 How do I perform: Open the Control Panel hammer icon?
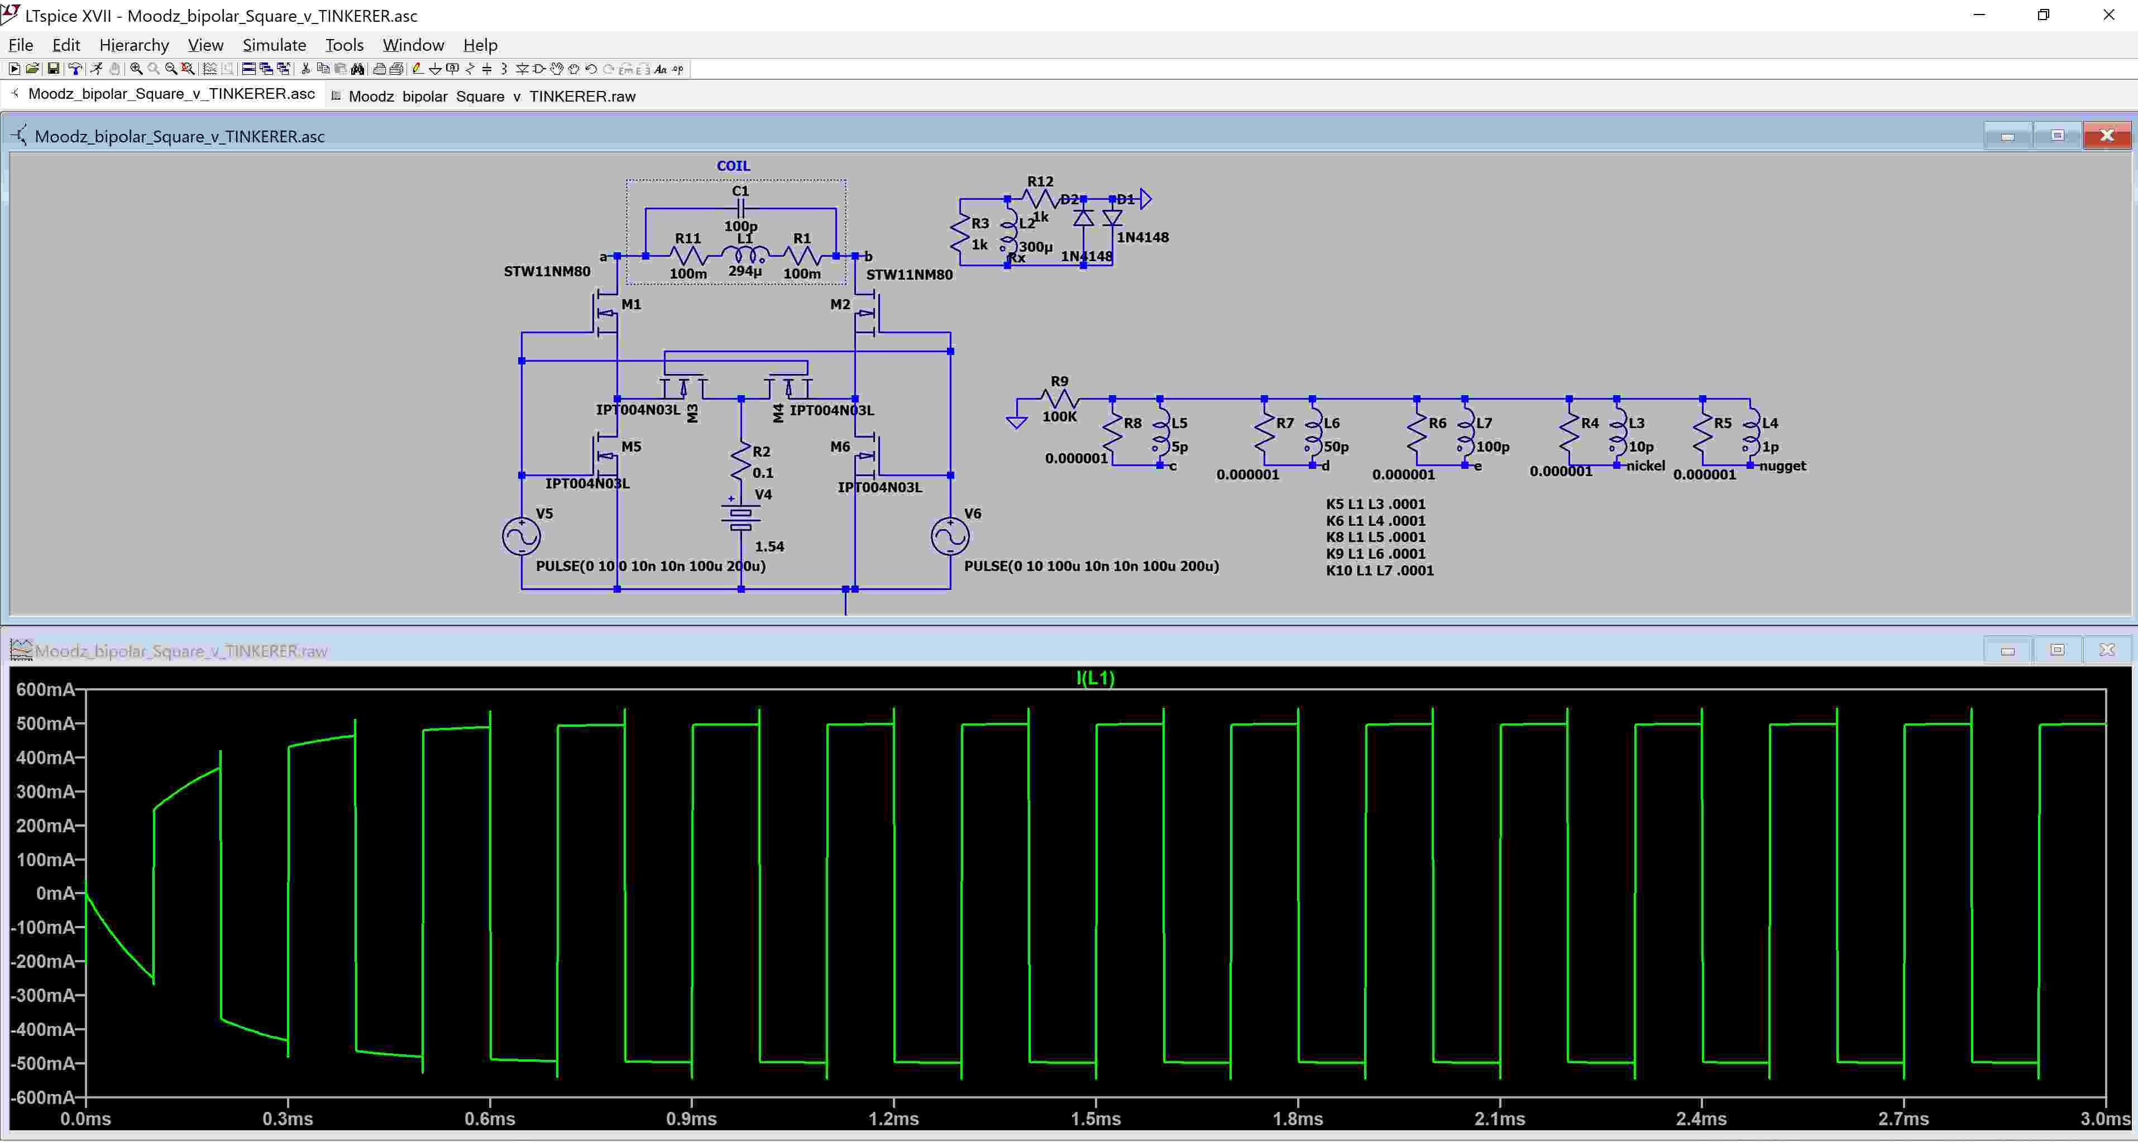[75, 69]
